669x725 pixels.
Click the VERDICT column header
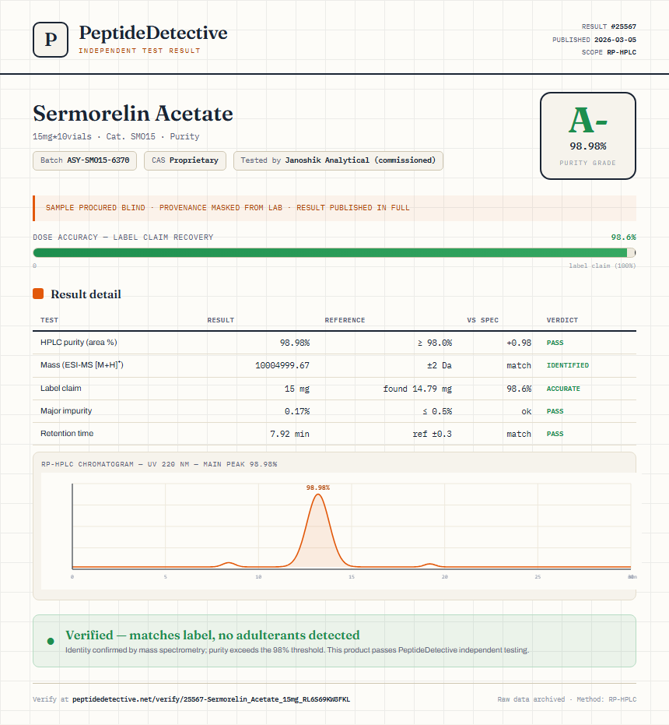[562, 320]
